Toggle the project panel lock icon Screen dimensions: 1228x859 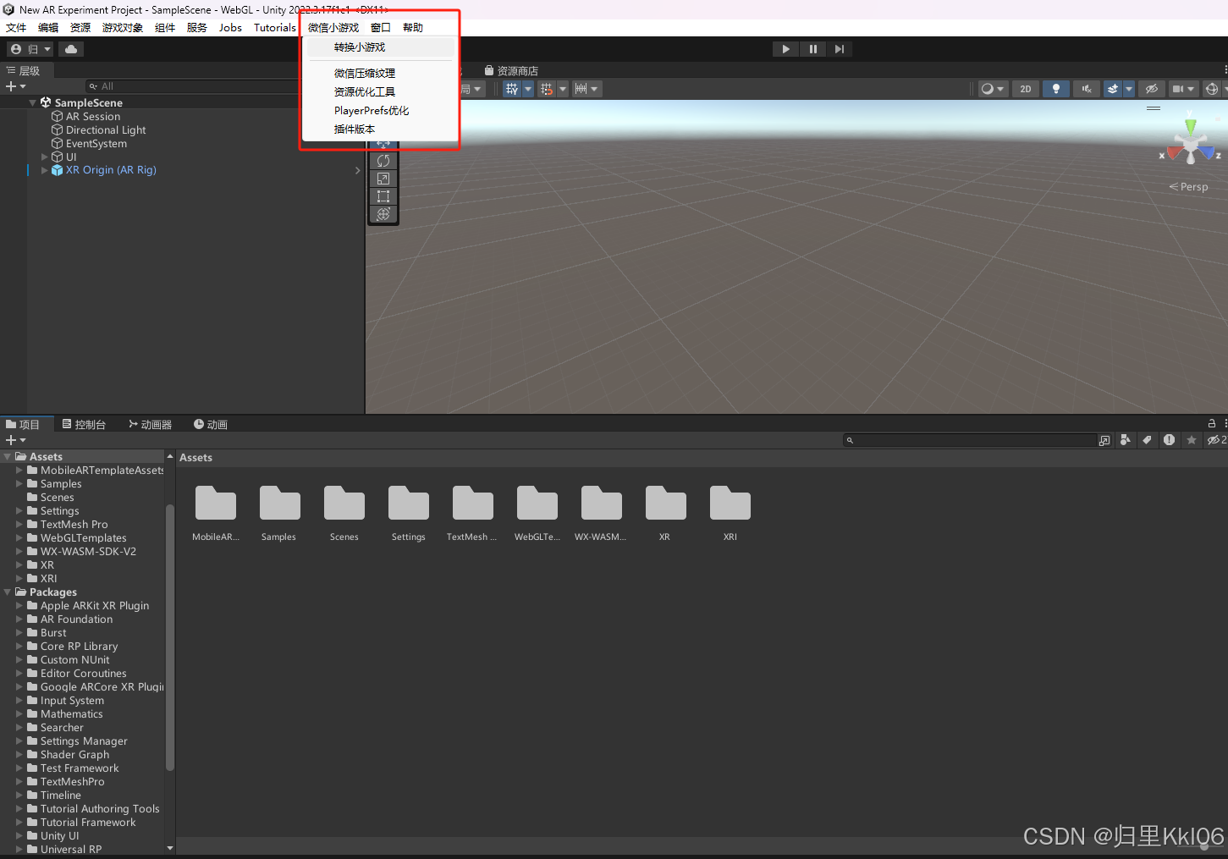coord(1212,423)
